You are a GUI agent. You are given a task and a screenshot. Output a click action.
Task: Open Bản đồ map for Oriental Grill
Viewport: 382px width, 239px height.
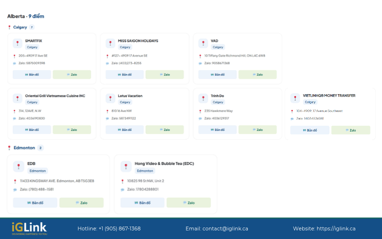click(32, 130)
